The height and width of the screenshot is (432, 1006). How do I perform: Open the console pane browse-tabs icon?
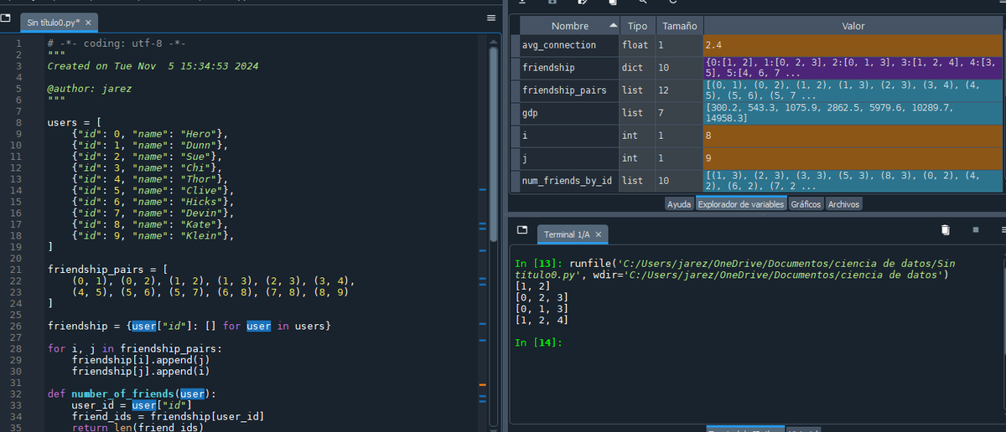(x=521, y=229)
